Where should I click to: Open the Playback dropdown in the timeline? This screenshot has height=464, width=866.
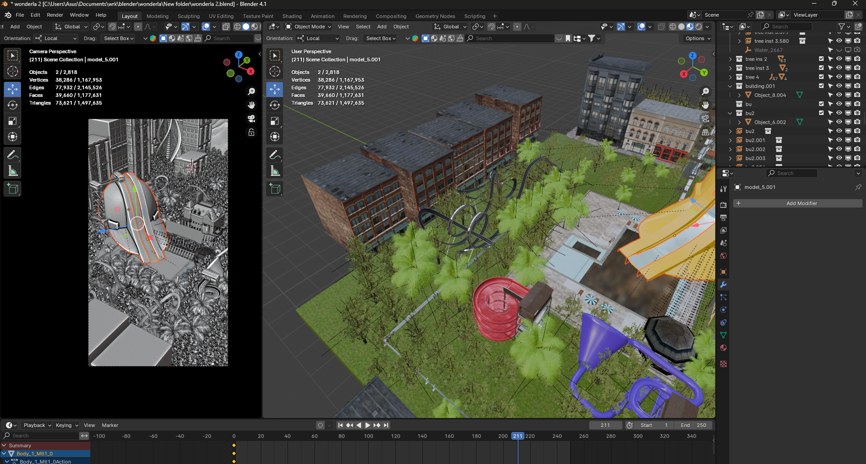click(x=37, y=425)
